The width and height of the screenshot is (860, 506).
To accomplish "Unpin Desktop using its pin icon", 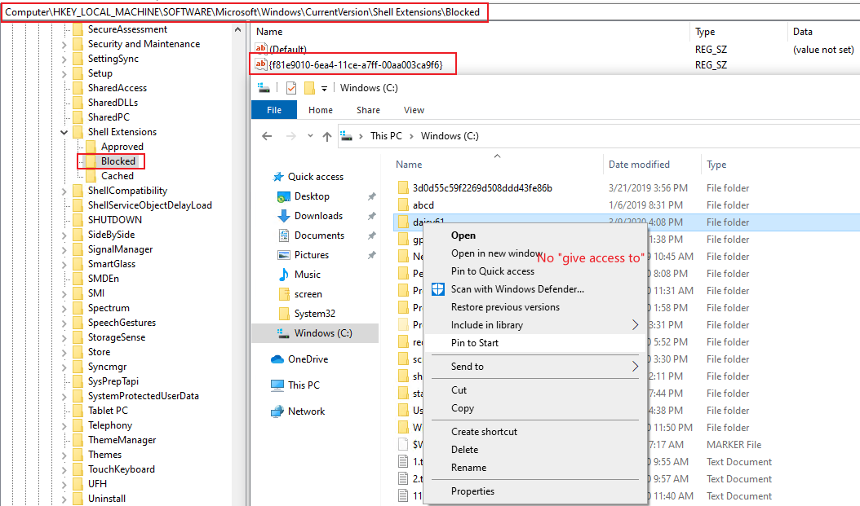I will click(371, 196).
